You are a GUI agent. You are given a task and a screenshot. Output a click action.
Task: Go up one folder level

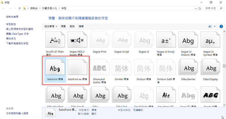[x=19, y=8]
